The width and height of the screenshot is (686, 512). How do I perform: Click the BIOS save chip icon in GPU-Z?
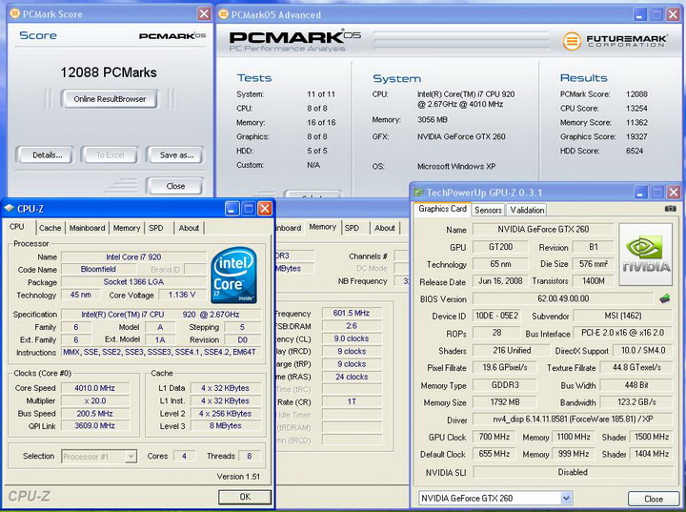(x=665, y=298)
